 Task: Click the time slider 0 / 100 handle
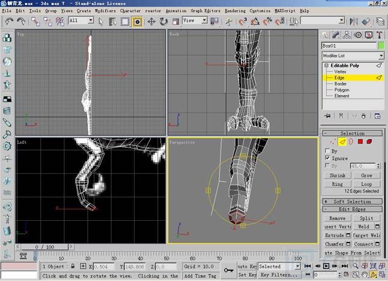tap(44, 247)
